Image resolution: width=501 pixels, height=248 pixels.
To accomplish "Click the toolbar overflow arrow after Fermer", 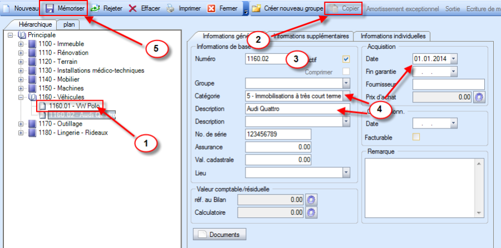I will coord(245,12).
